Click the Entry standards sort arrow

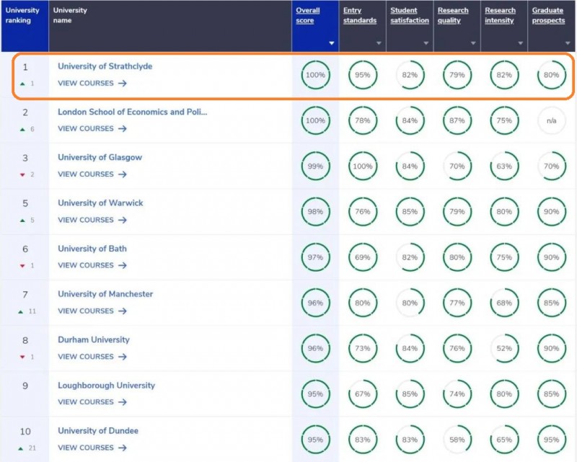tap(379, 43)
